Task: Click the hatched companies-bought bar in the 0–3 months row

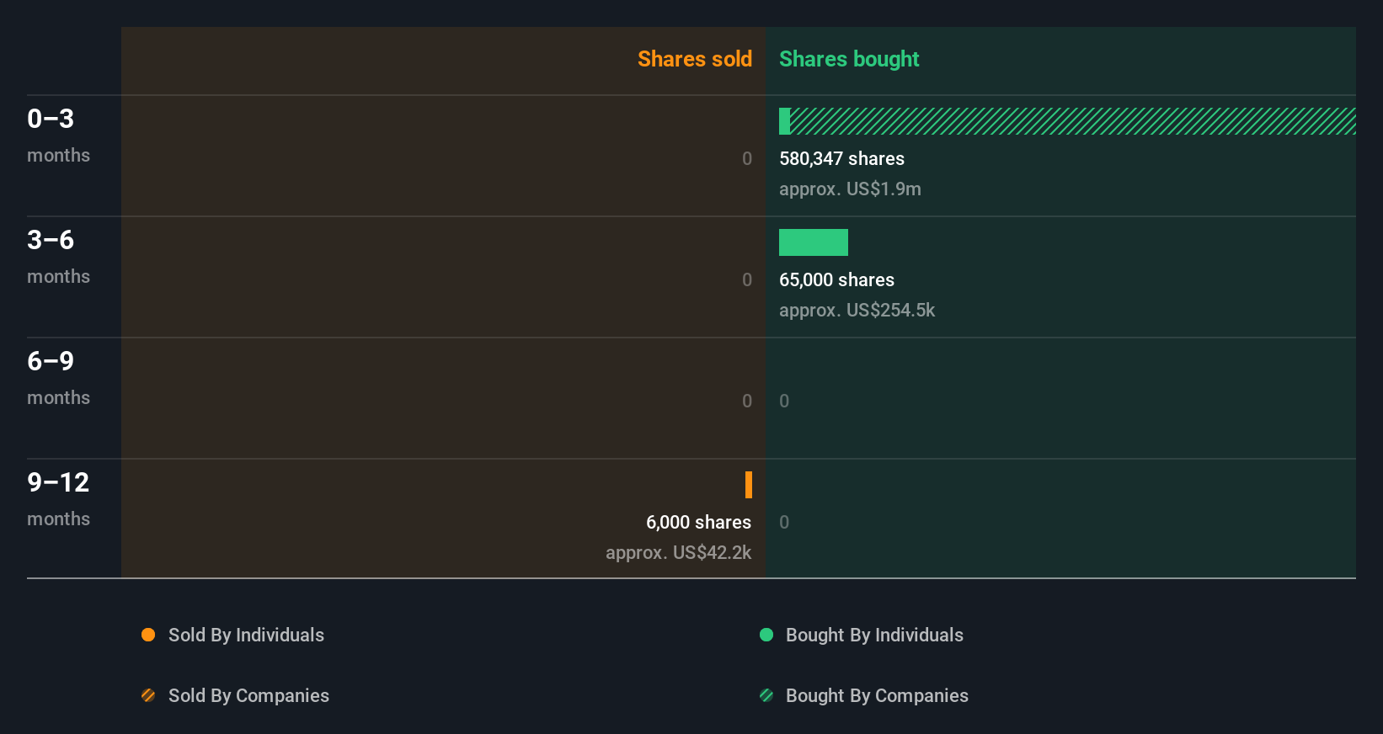Action: (x=1073, y=121)
